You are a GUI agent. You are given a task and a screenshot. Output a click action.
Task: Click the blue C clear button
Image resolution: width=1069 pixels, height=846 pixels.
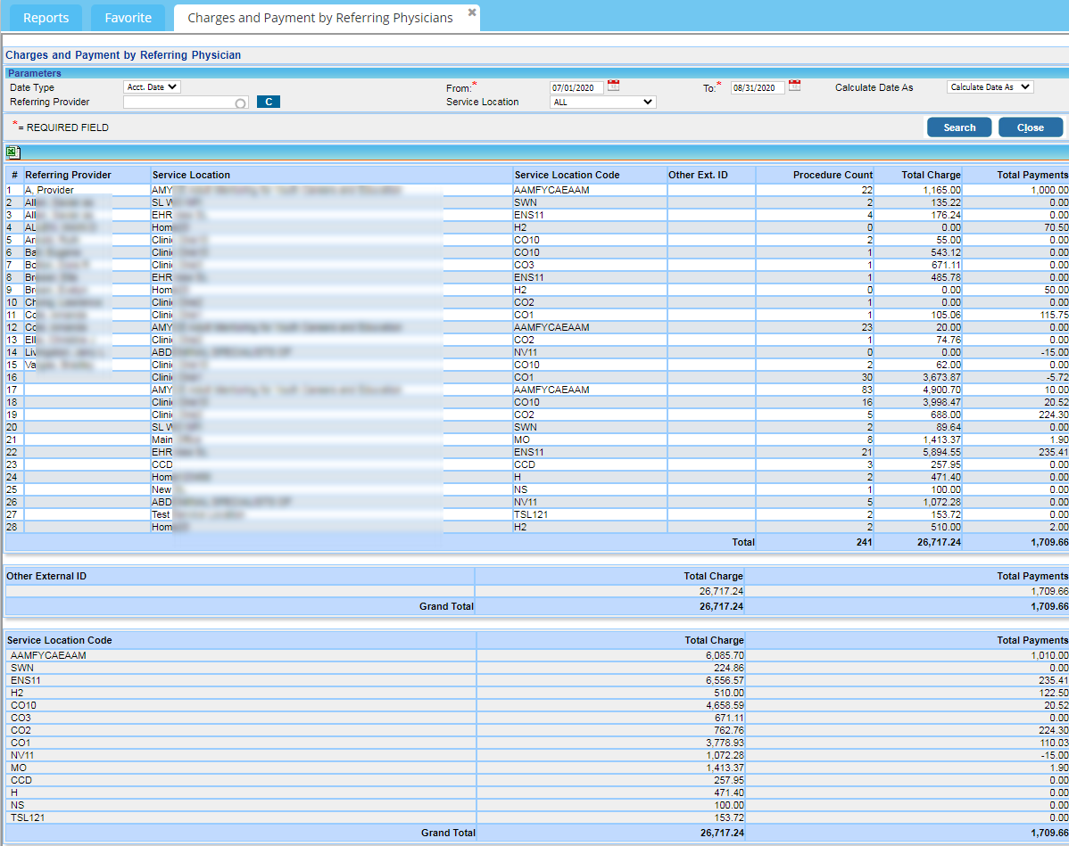[x=268, y=103]
